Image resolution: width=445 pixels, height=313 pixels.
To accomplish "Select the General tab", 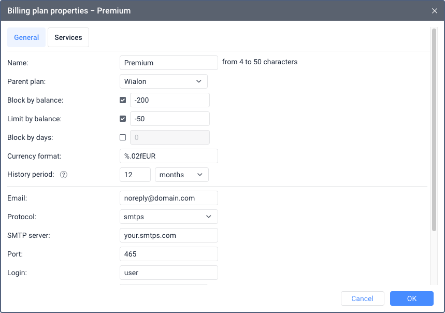I will click(x=26, y=37).
